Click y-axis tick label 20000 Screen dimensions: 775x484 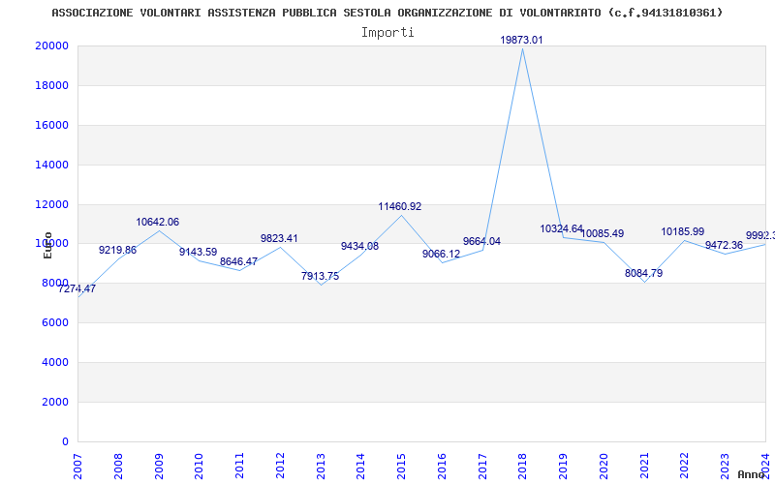pos(51,45)
